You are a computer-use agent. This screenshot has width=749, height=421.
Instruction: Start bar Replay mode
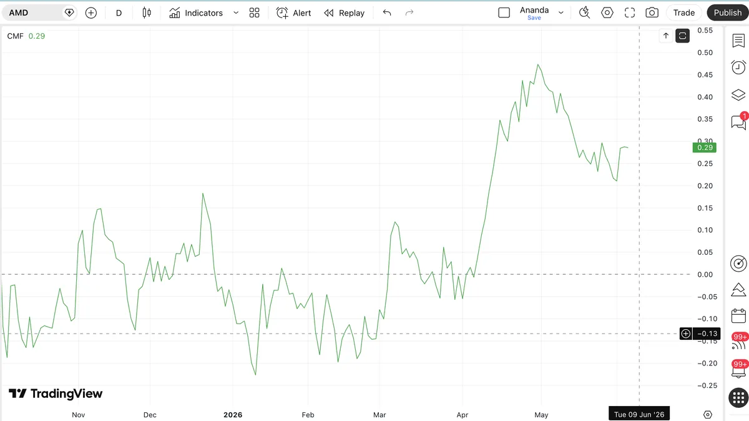point(344,12)
